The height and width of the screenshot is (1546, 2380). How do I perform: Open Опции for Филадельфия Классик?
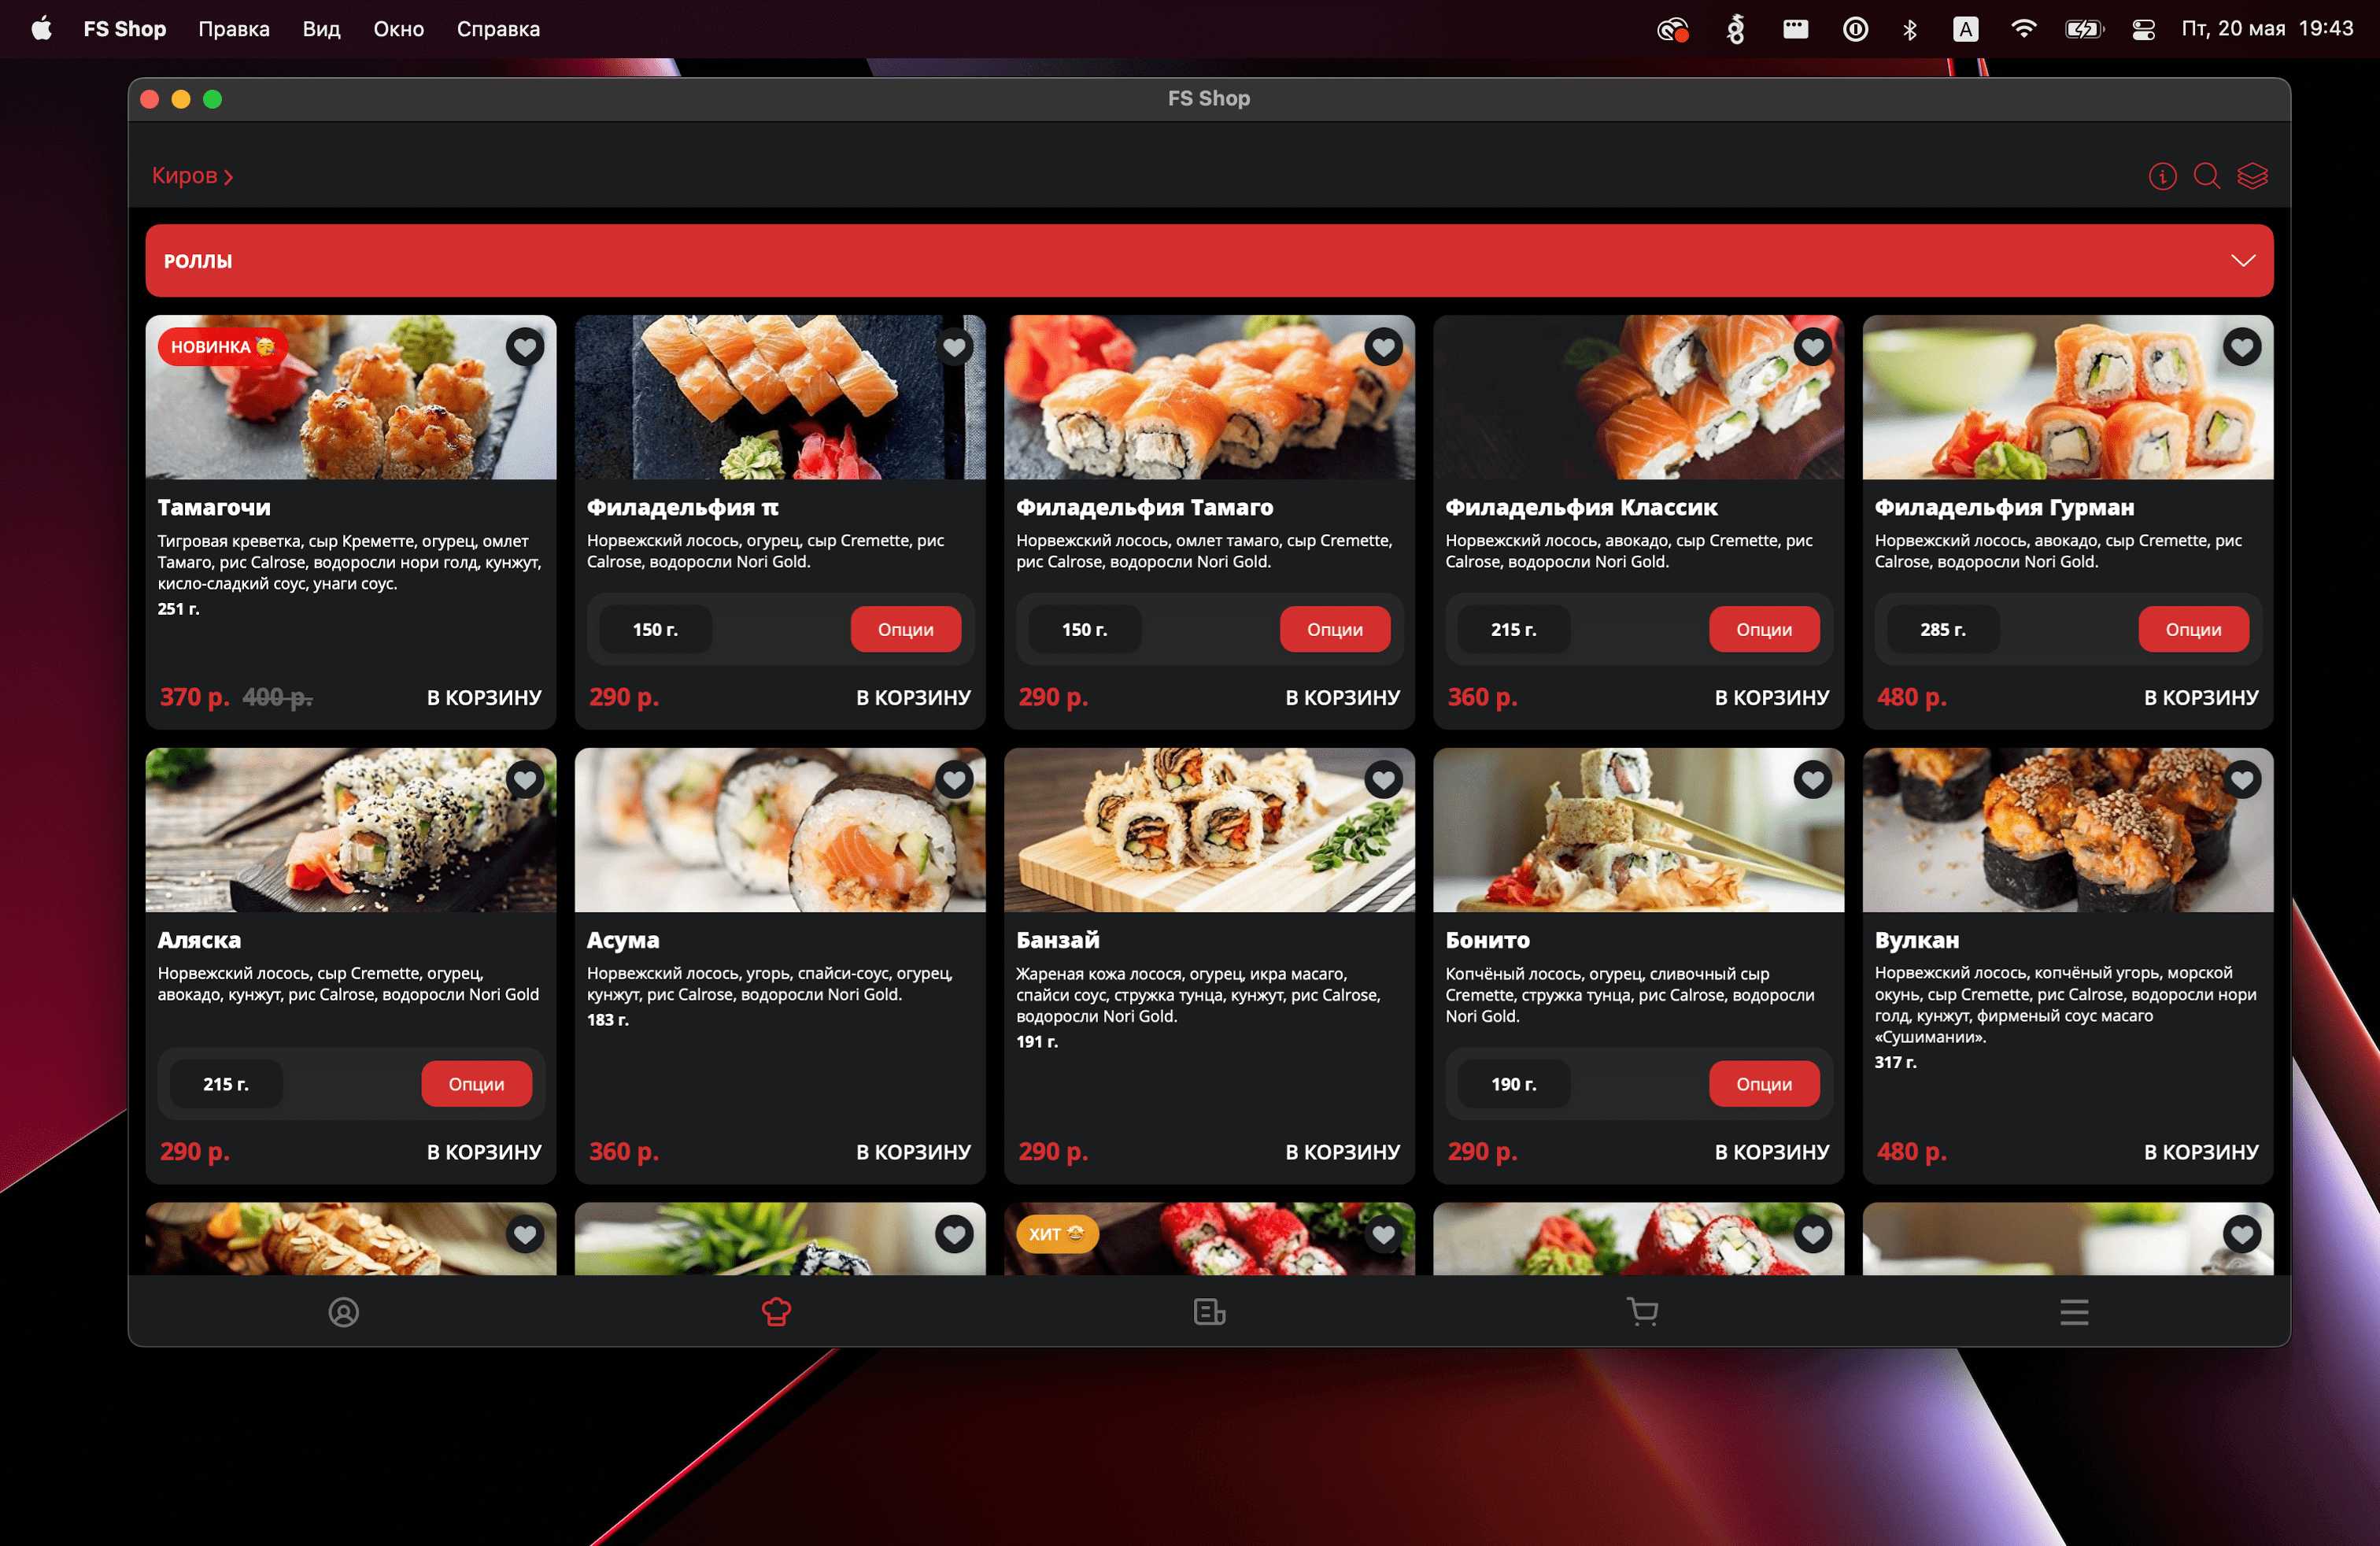point(1764,630)
